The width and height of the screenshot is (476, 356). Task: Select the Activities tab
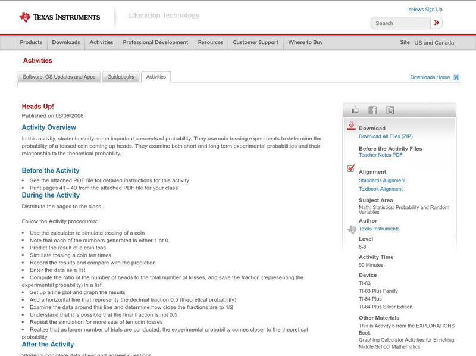(156, 77)
